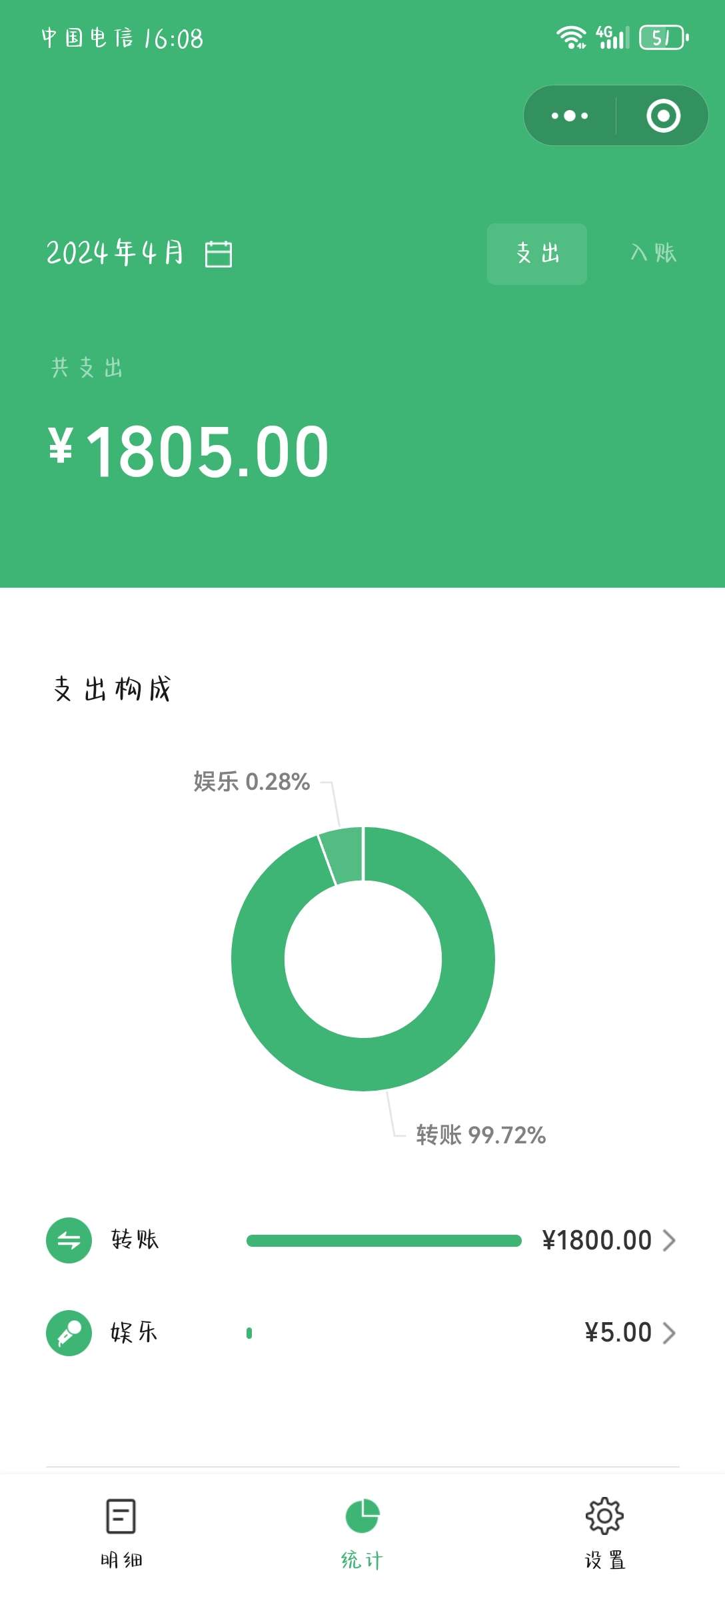This screenshot has height=1601, width=725.
Task: Open the mini program more-options menu
Action: pyautogui.click(x=570, y=115)
